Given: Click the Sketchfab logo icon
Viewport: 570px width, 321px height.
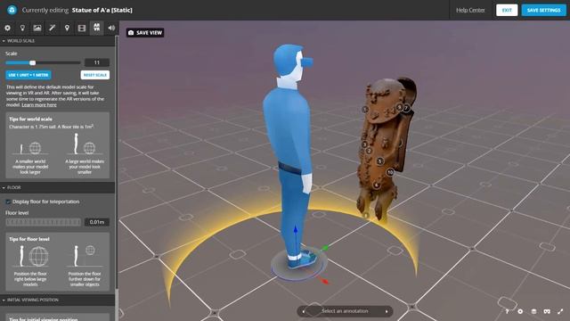Looking at the screenshot, I should tap(12, 10).
